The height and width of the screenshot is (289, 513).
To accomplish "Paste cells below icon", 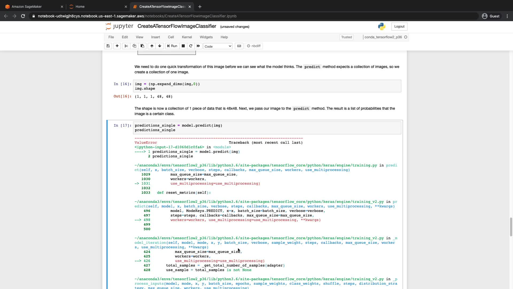I will click(x=142, y=46).
